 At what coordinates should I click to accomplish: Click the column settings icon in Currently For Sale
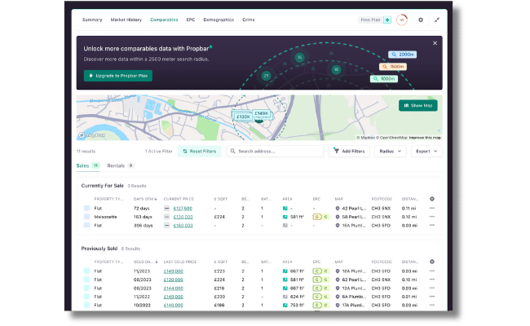[432, 199]
